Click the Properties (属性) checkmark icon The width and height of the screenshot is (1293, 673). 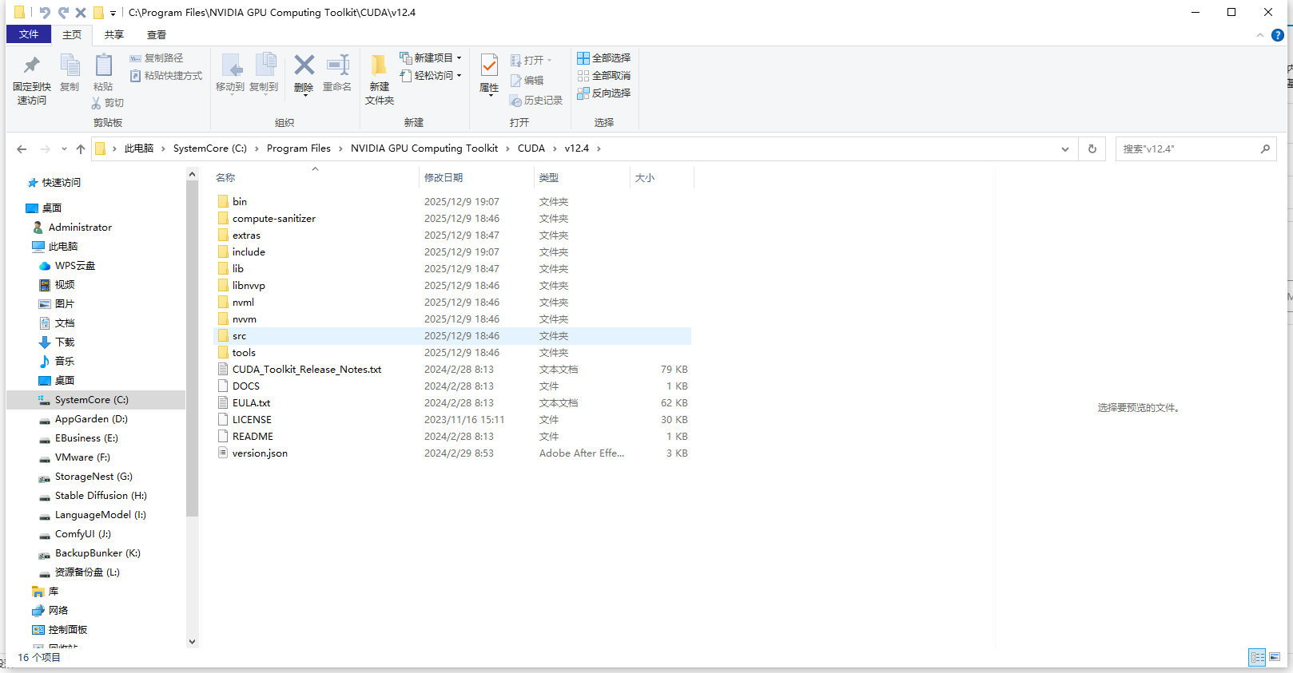[489, 65]
